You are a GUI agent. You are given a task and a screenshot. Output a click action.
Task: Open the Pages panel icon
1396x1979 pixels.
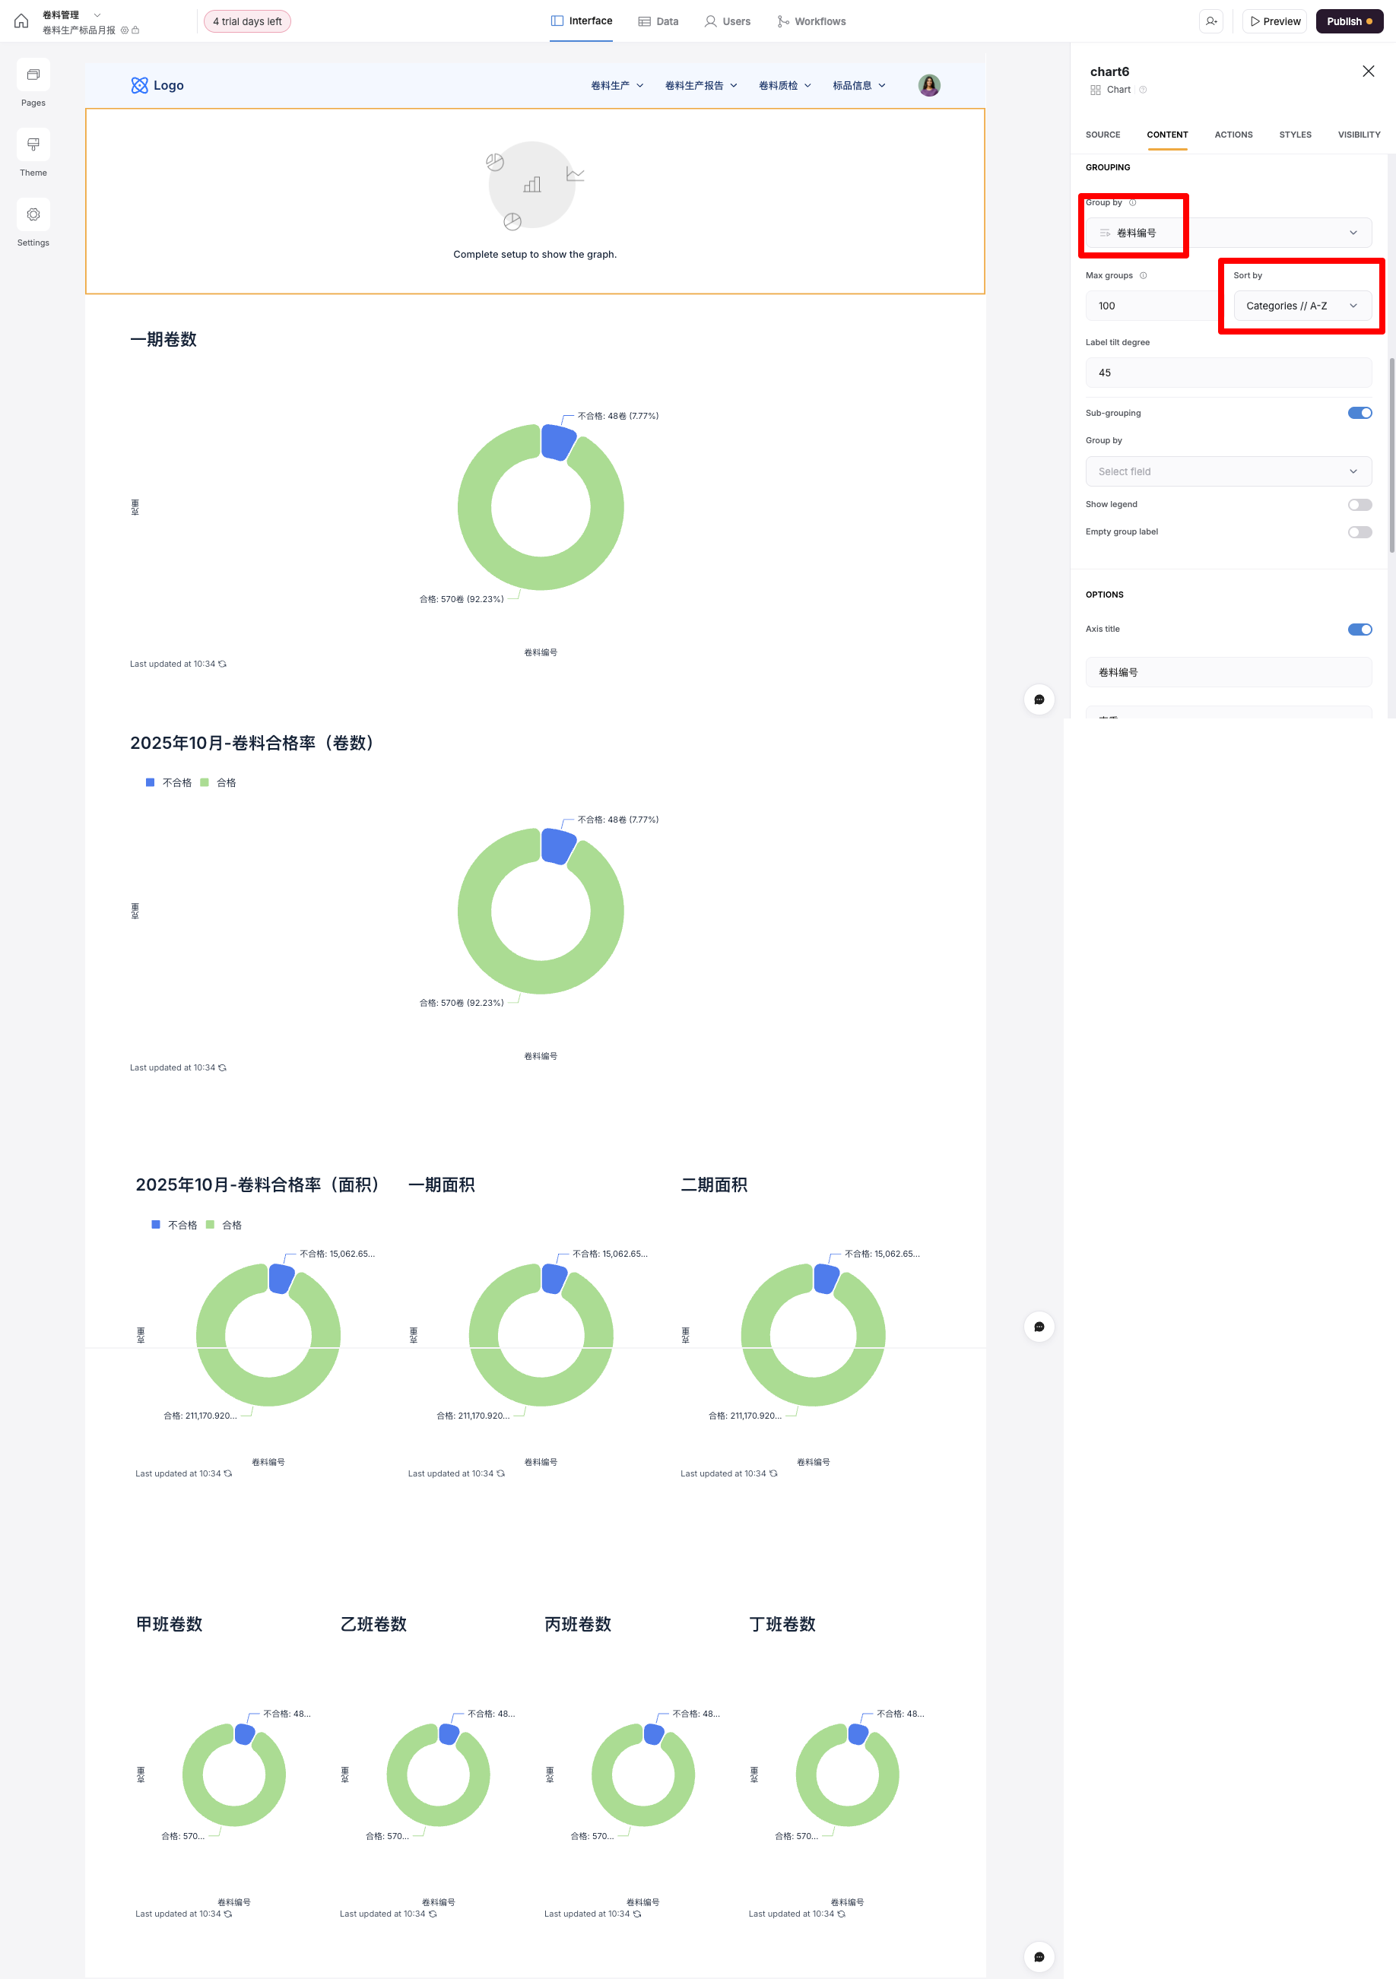click(33, 75)
